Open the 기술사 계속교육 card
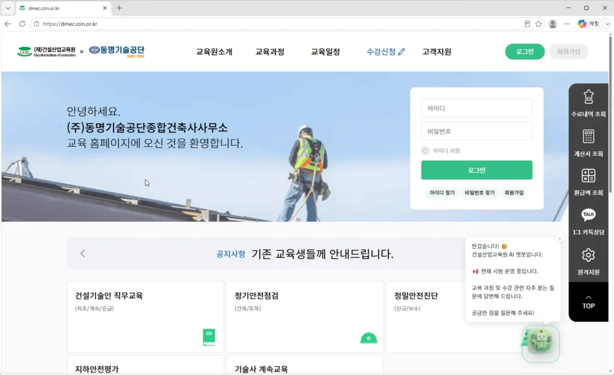The image size is (614, 375). (305, 364)
